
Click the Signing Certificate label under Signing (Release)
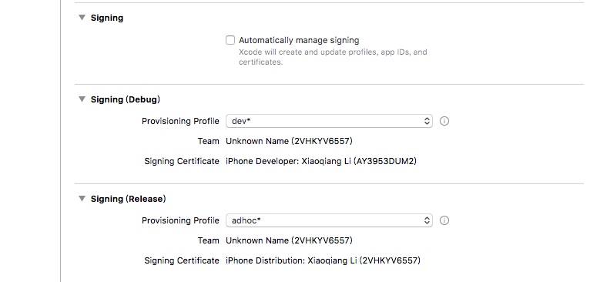click(x=182, y=260)
